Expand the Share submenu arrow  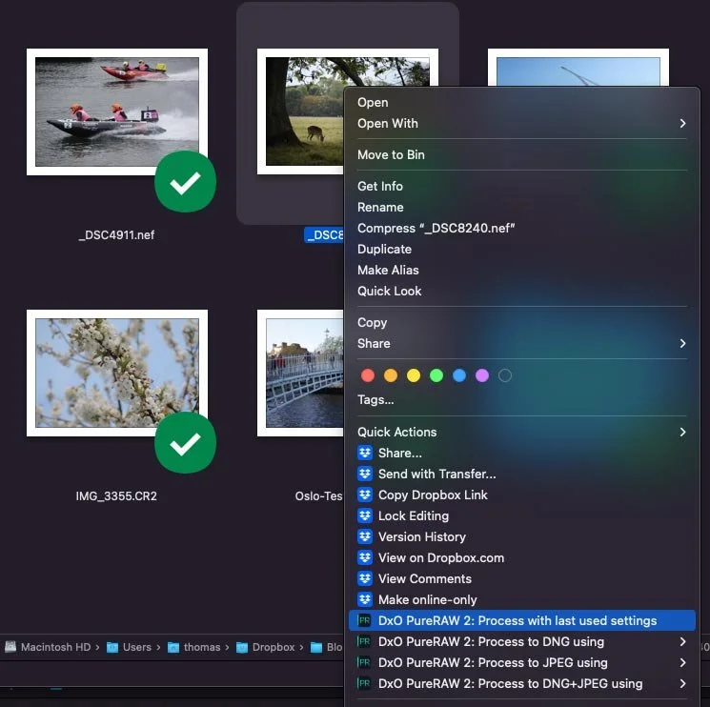click(682, 343)
